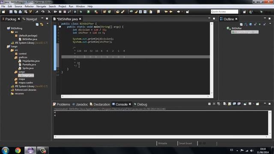Select the Juego project node
This screenshot has width=274, height=154.
pos(12,47)
